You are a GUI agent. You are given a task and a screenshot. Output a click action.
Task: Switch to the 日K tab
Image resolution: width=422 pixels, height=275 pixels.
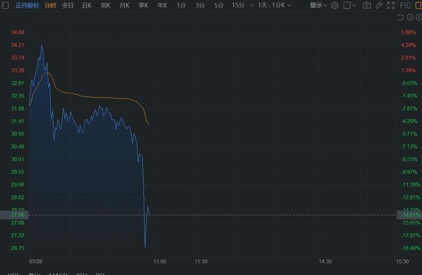(x=87, y=5)
